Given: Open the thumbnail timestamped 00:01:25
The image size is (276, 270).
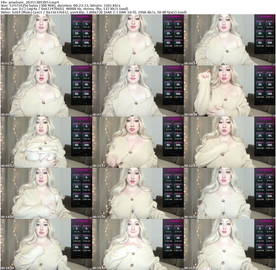Looking at the screenshot, I should coord(46,40).
